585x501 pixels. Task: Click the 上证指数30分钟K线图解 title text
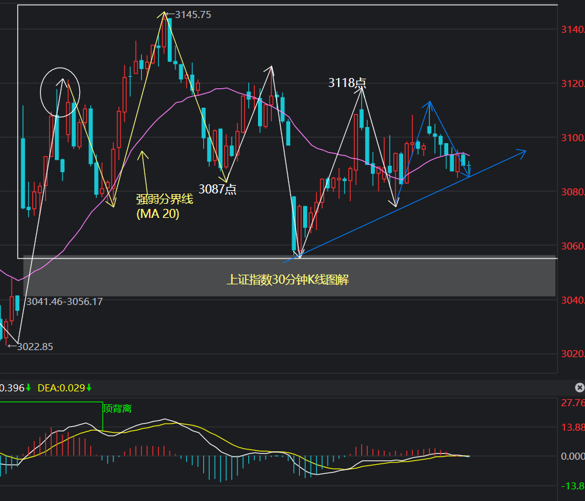tap(288, 279)
